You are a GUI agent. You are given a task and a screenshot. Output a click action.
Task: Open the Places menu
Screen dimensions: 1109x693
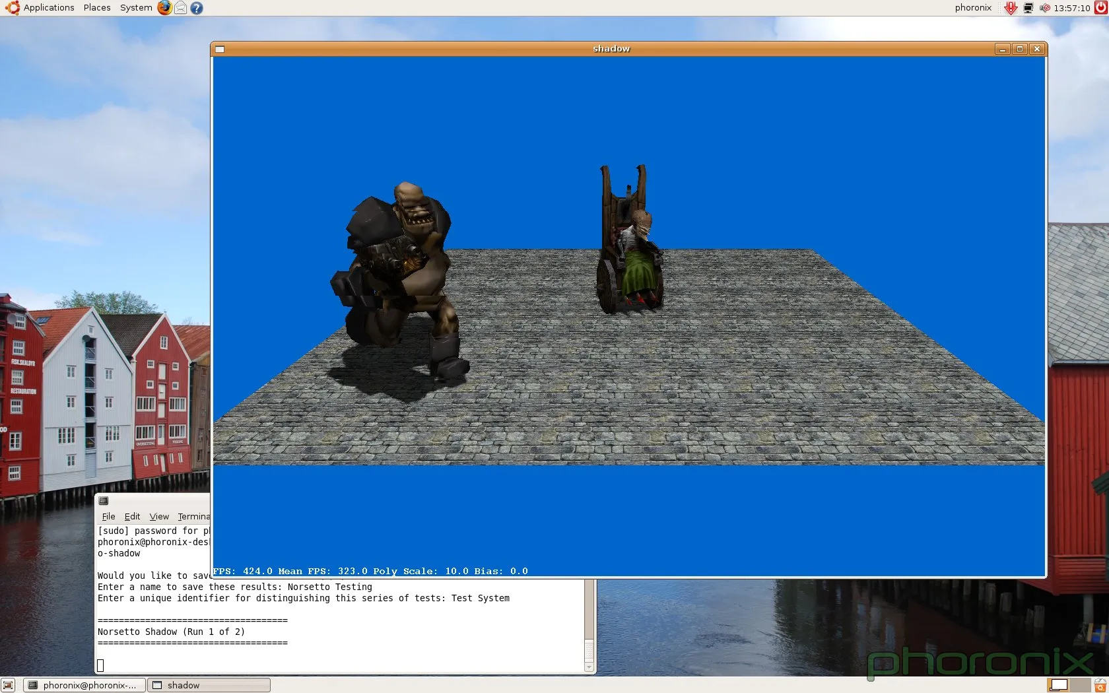point(97,8)
